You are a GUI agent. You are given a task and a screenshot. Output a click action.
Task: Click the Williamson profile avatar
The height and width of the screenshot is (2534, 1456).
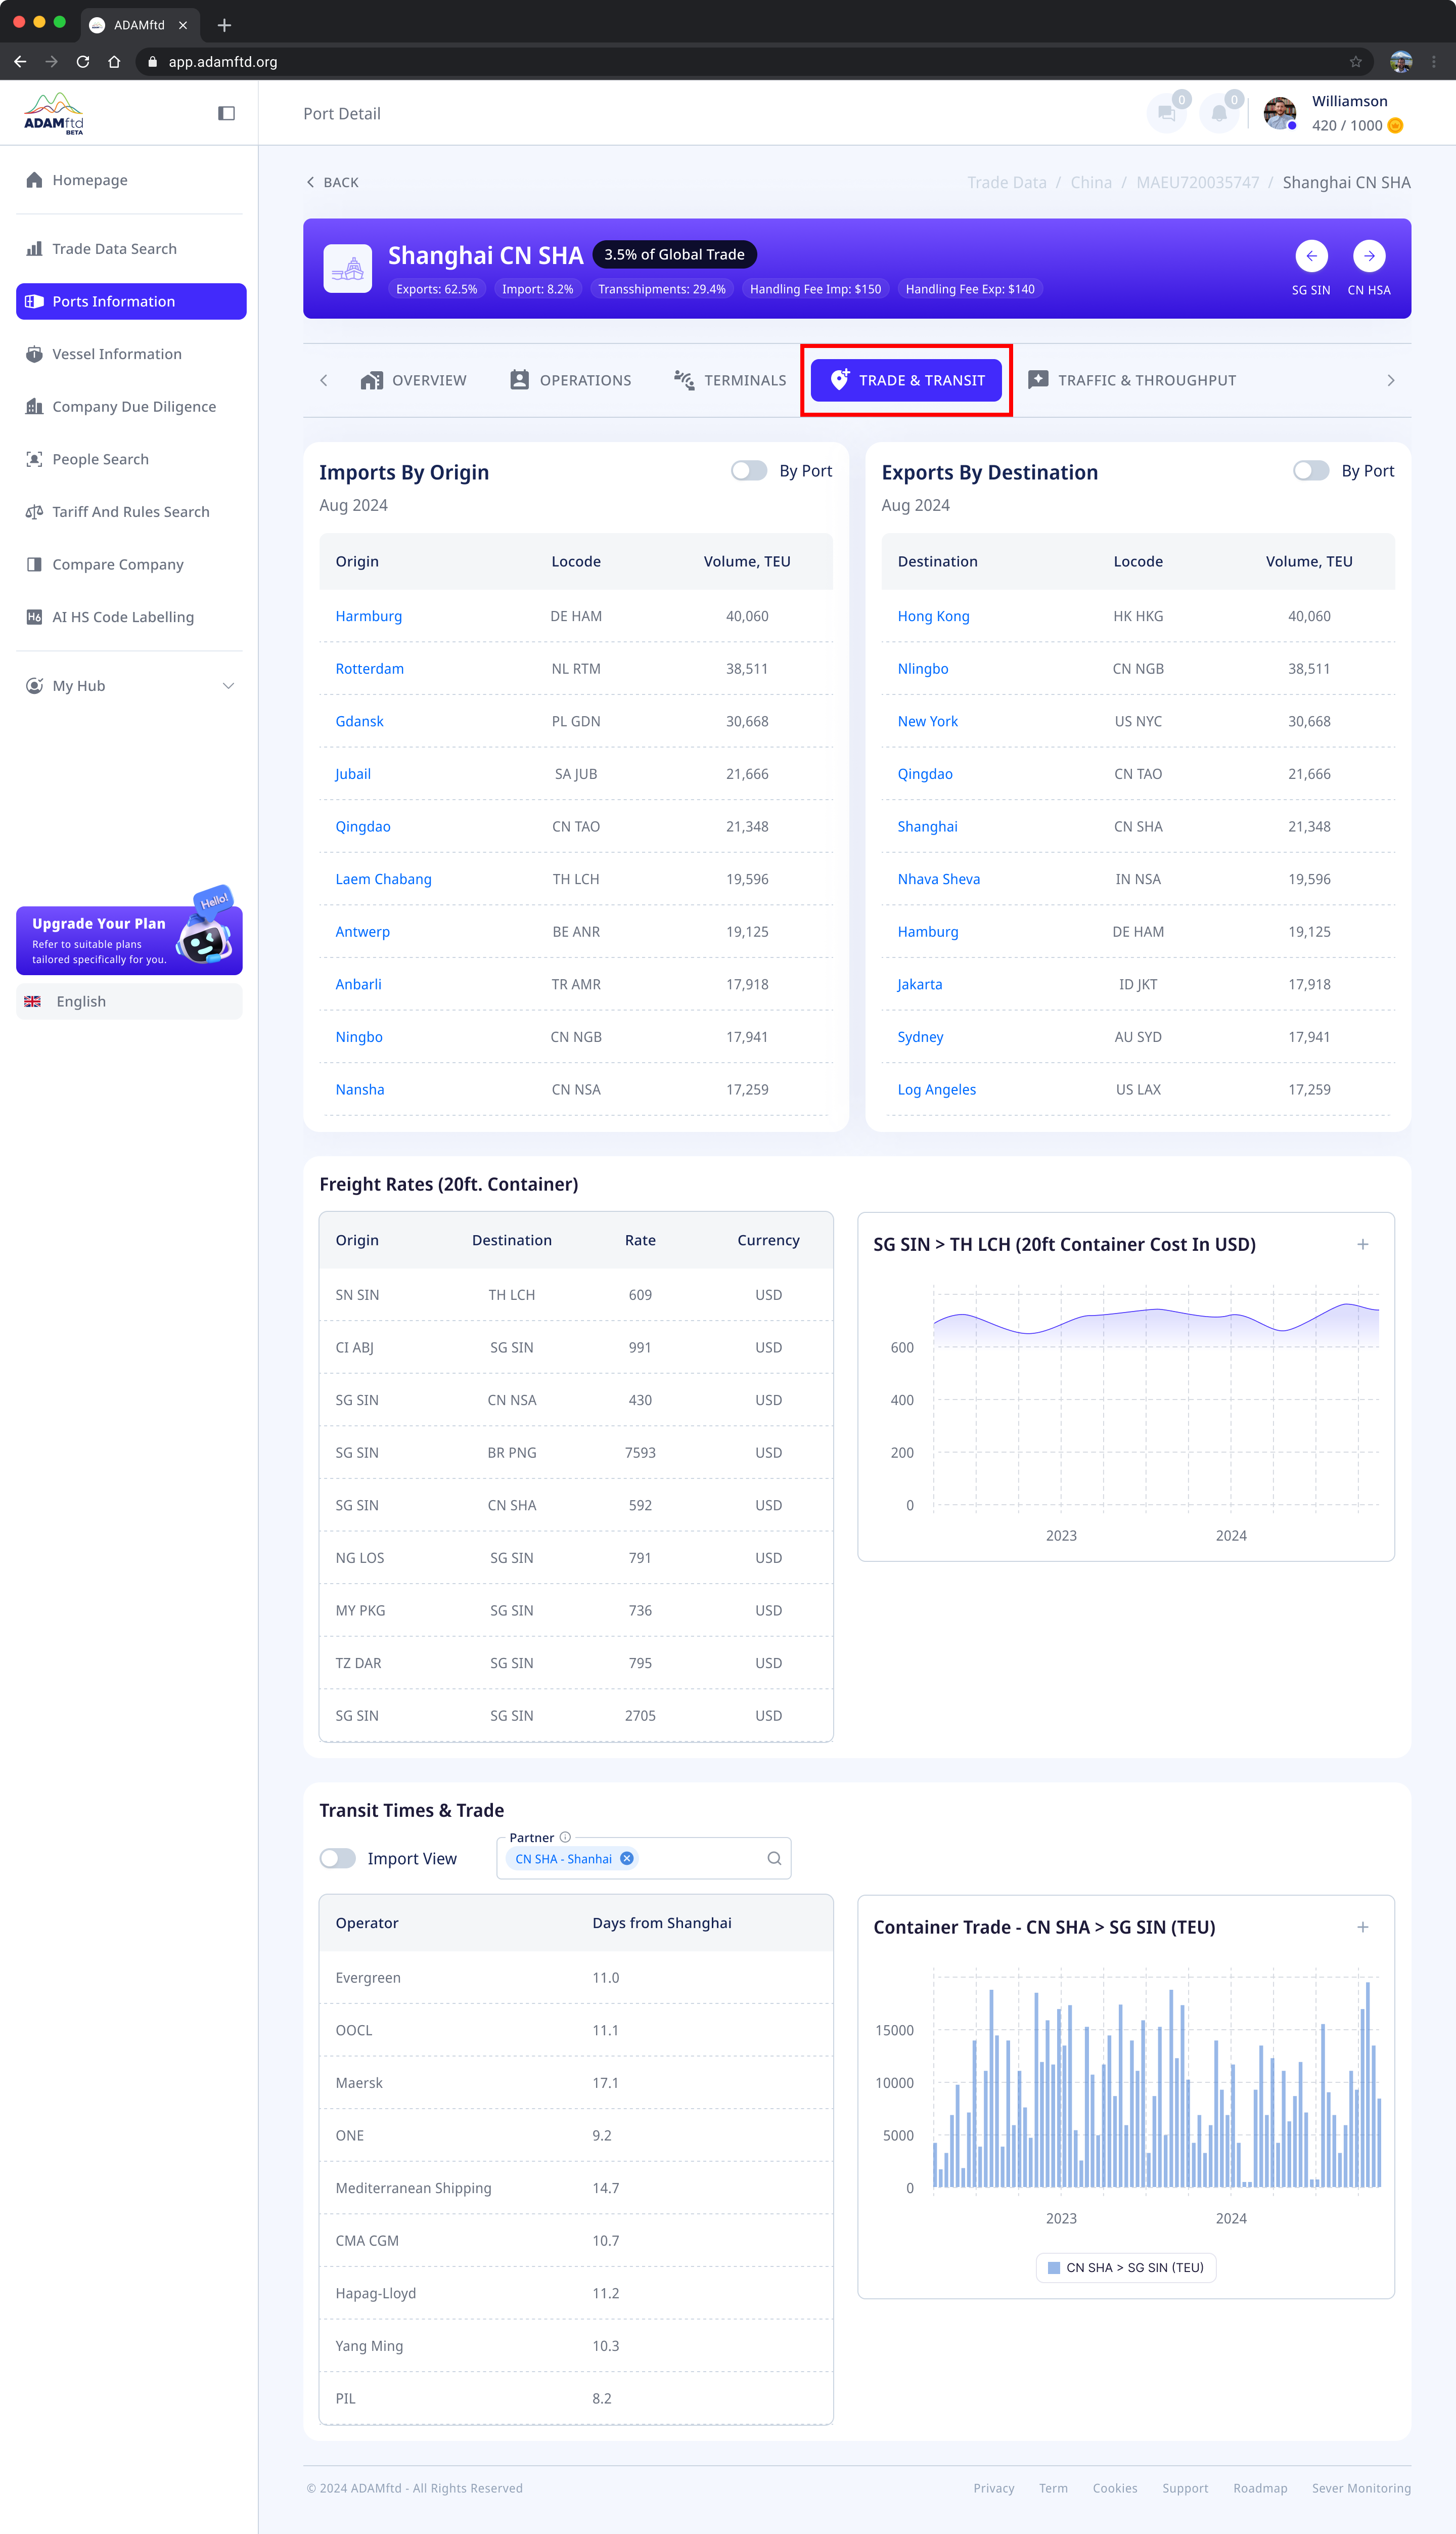[1279, 113]
